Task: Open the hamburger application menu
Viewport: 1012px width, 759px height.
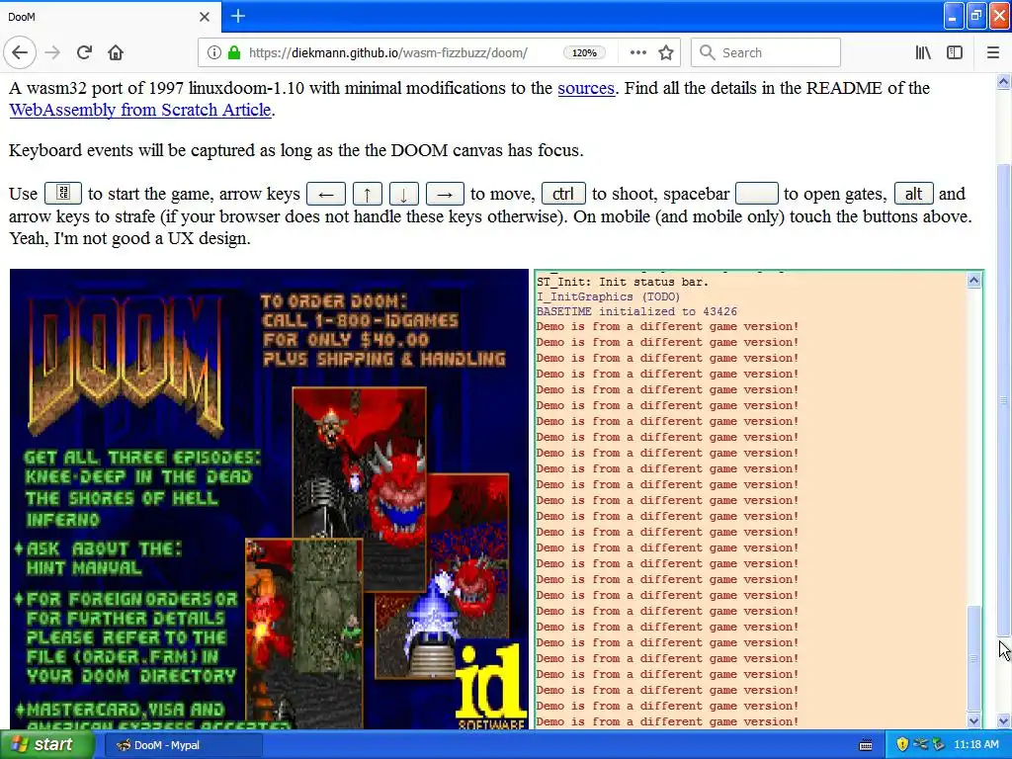Action: pyautogui.click(x=992, y=52)
